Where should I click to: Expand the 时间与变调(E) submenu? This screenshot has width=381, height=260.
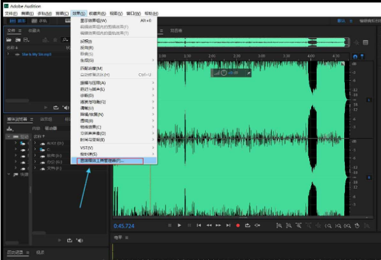pos(114,140)
